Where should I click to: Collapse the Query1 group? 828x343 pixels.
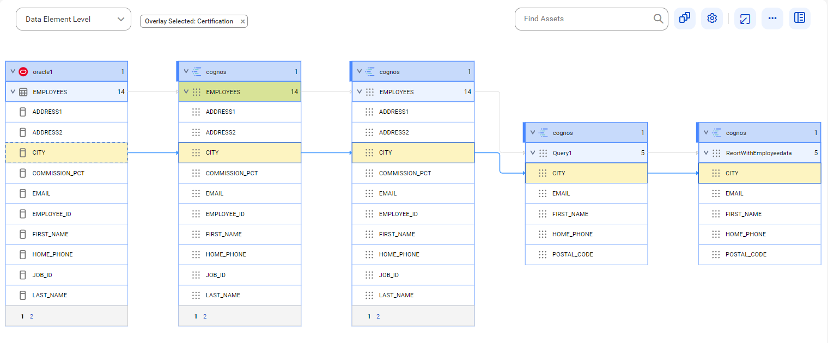click(533, 153)
